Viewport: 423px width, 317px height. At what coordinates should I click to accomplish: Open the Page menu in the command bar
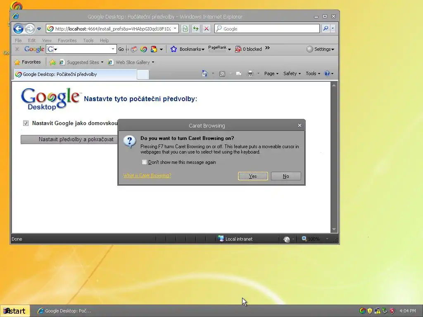[x=271, y=73]
